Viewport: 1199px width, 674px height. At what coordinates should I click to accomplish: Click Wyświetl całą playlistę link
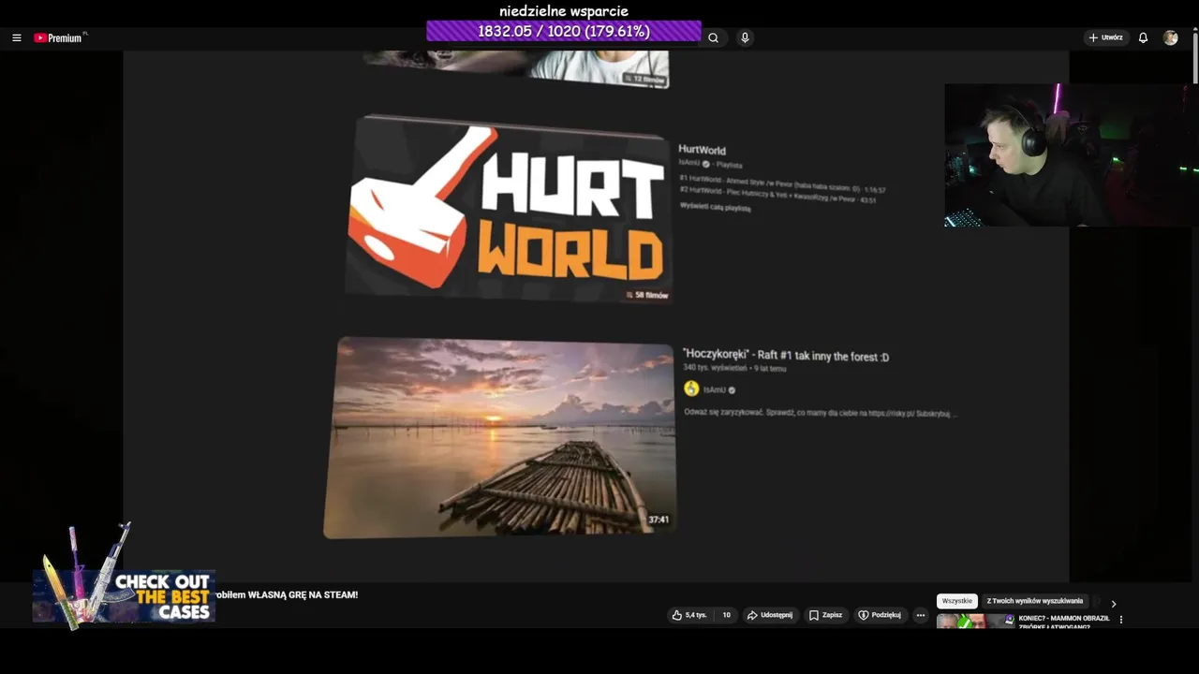click(715, 208)
